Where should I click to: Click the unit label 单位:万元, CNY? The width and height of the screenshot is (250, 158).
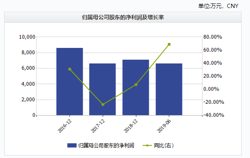[218, 6]
